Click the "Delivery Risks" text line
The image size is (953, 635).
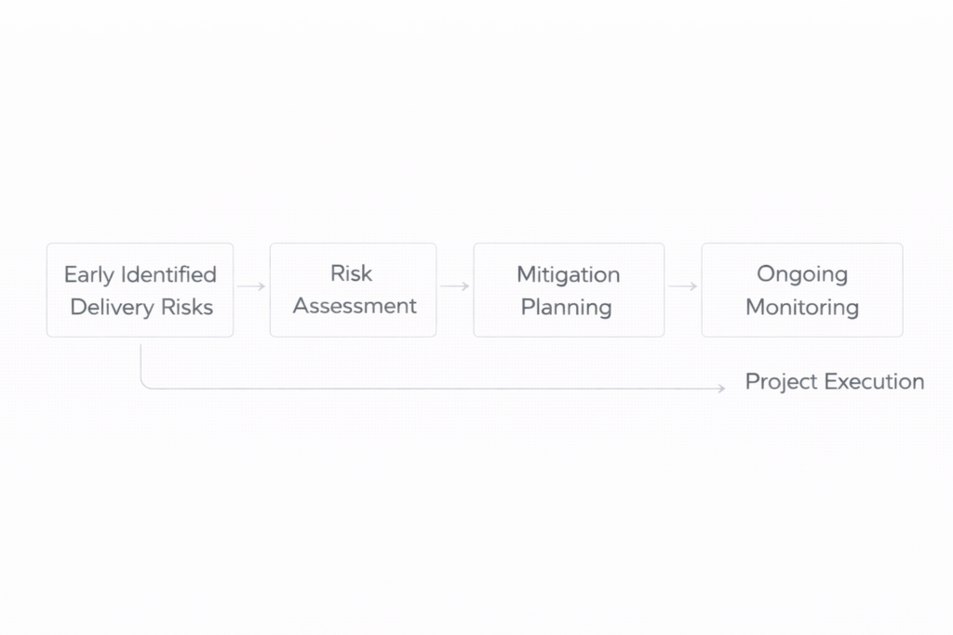click(x=141, y=307)
